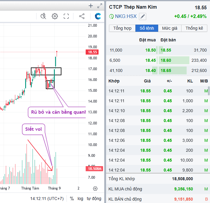Image resolution: width=210 pixels, height=203 pixels.
Task: Click the order list scrollbar
Action: (209, 91)
